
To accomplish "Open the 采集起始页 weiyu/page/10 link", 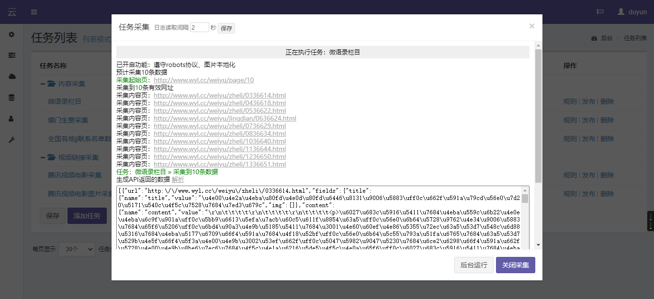I will [x=203, y=80].
